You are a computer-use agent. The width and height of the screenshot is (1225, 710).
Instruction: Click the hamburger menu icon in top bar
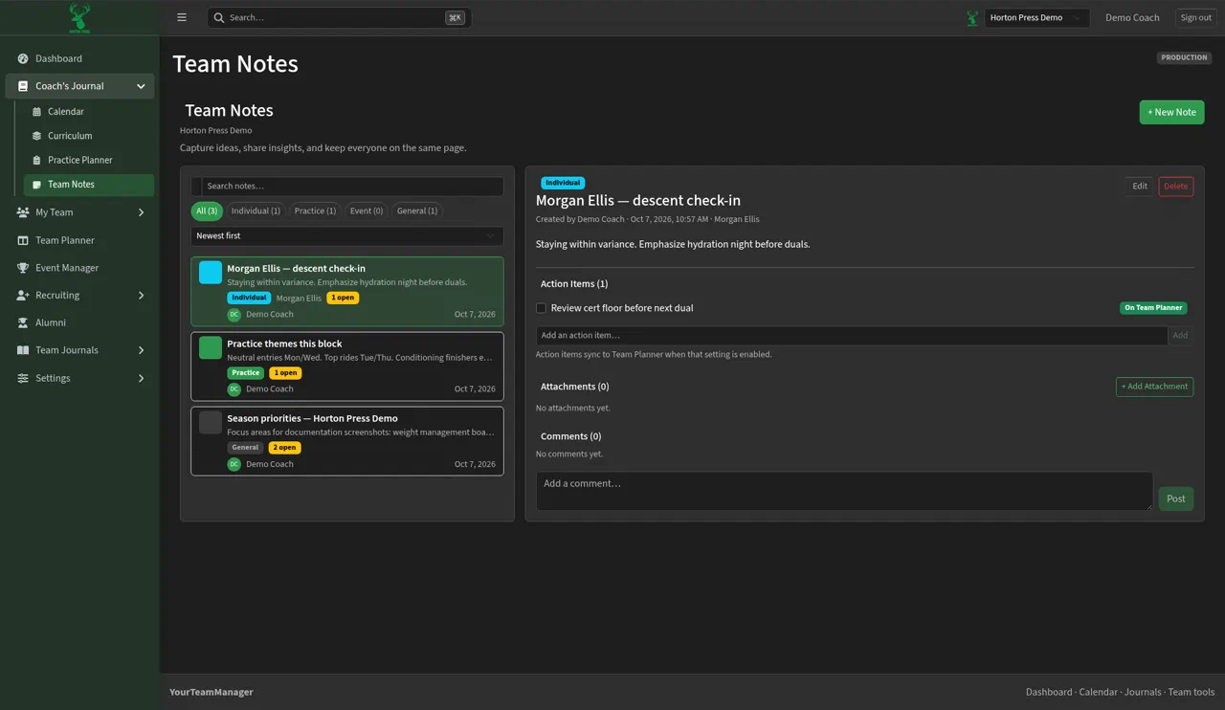[182, 17]
